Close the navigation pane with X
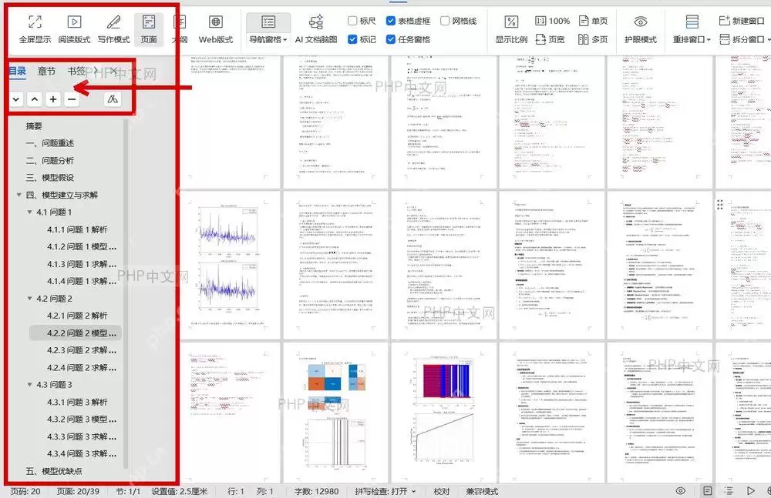This screenshot has width=771, height=498. (113, 72)
